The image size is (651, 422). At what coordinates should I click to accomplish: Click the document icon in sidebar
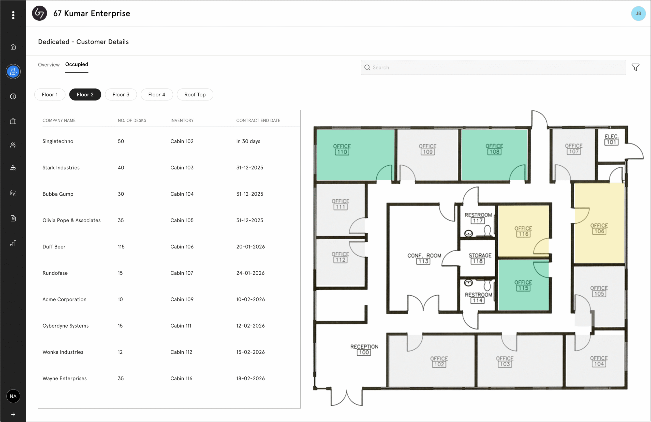point(13,218)
